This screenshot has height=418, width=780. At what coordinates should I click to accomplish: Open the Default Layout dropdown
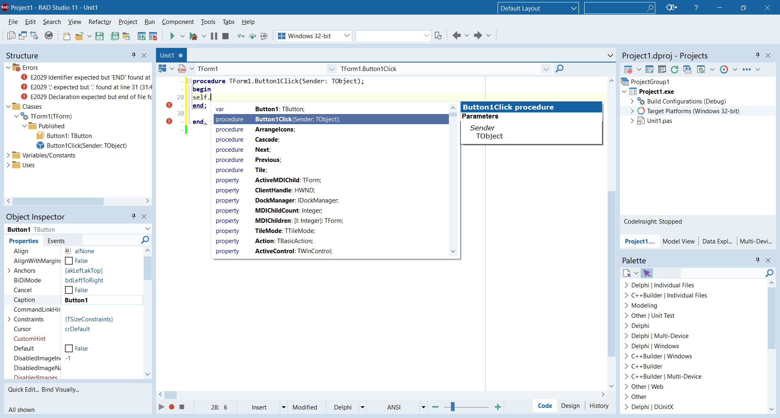point(574,8)
